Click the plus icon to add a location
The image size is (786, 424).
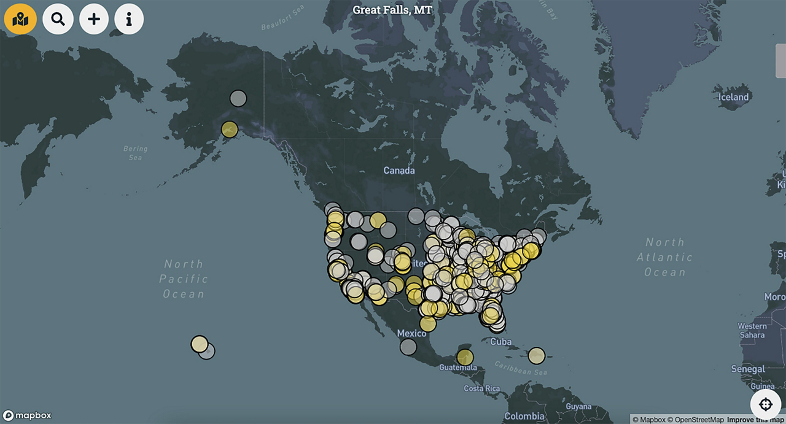(x=93, y=18)
